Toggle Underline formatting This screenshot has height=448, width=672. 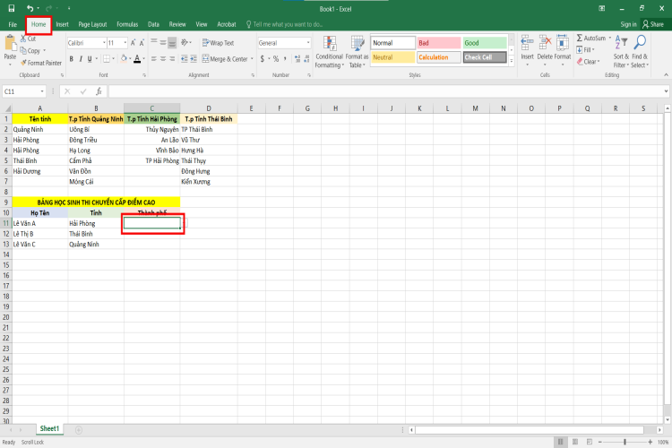90,59
